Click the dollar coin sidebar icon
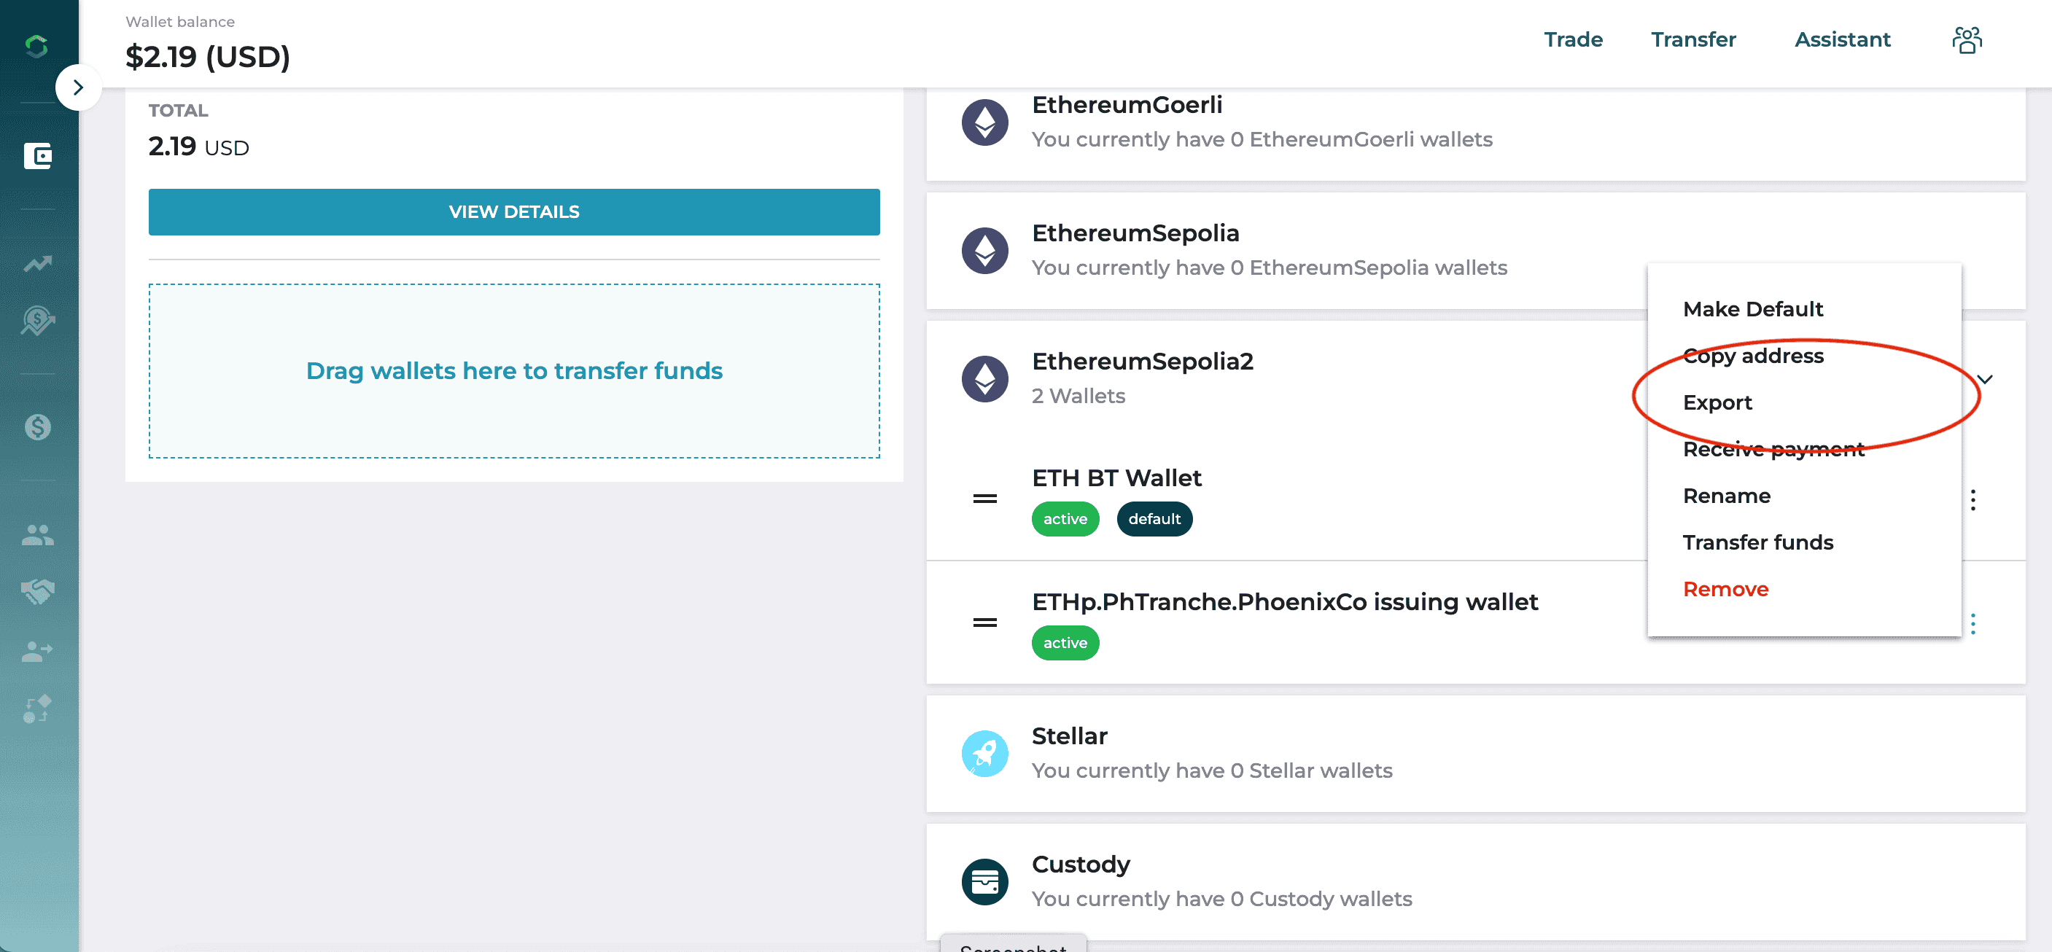The width and height of the screenshot is (2052, 952). (x=37, y=427)
